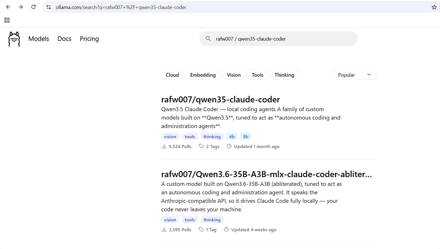Toggle the Thinking filter chip
This screenshot has width=440, height=249.
[x=284, y=75]
